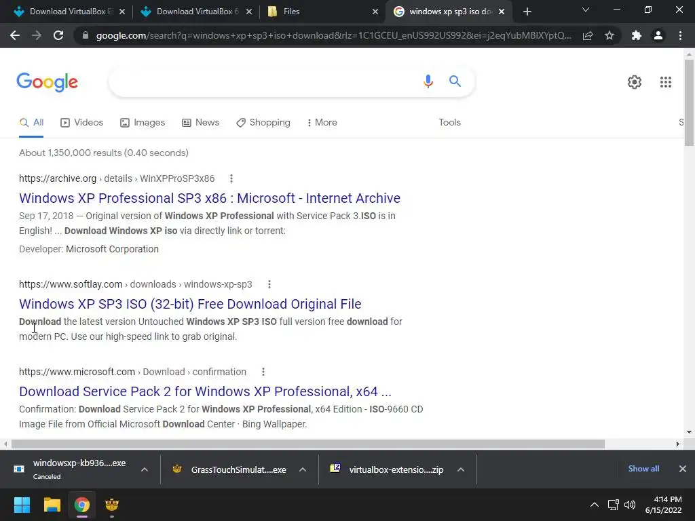The height and width of the screenshot is (521, 695).
Task: Click the horizontal scrollbar thumb
Action: (x=308, y=444)
